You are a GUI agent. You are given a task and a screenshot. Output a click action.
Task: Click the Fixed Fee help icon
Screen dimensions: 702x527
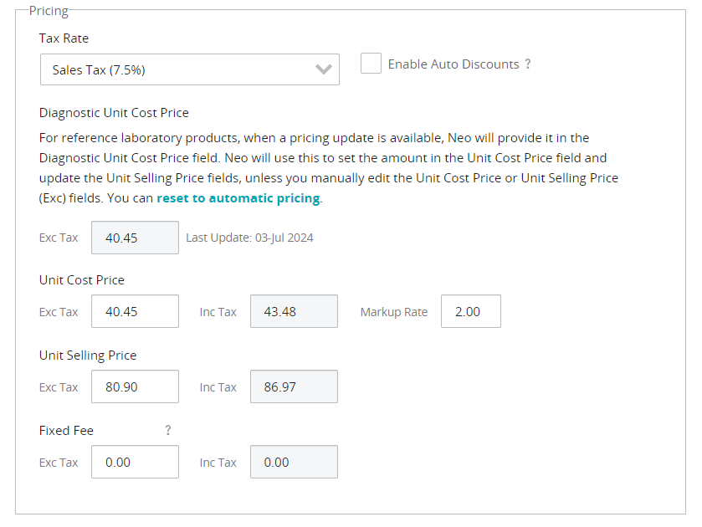tap(167, 430)
